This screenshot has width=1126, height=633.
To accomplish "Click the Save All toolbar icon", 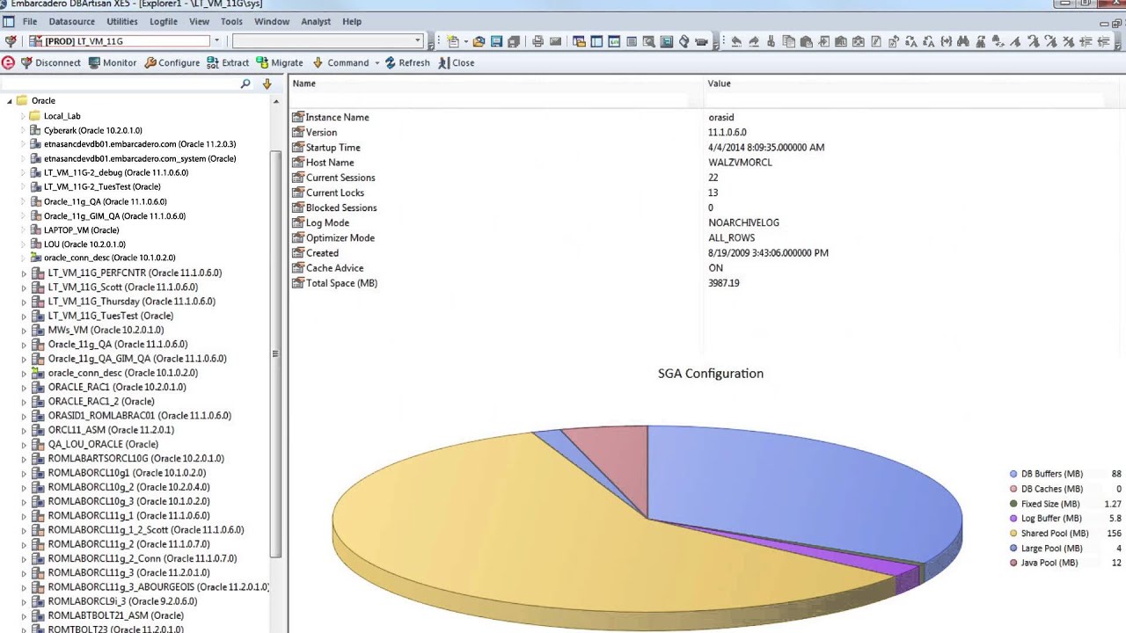I will click(514, 41).
